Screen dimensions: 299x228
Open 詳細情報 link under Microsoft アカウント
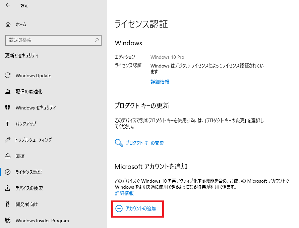coord(124,193)
